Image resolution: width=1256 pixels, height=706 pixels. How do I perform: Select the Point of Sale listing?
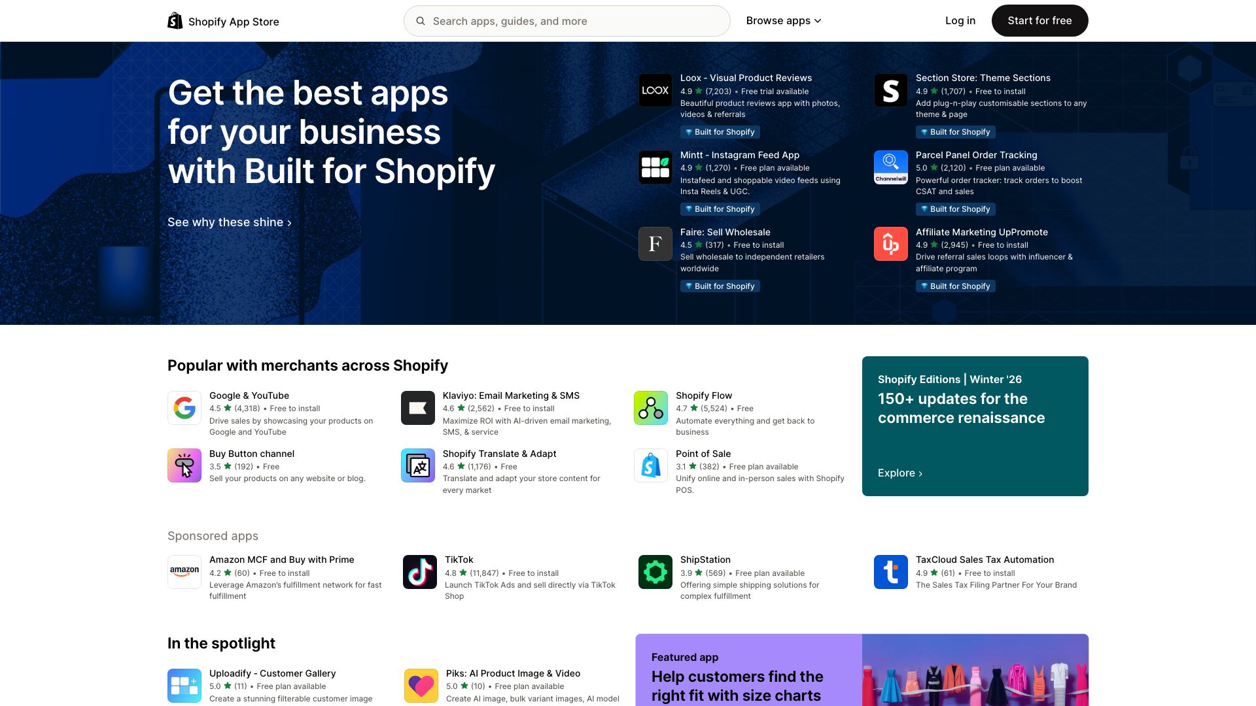click(703, 453)
